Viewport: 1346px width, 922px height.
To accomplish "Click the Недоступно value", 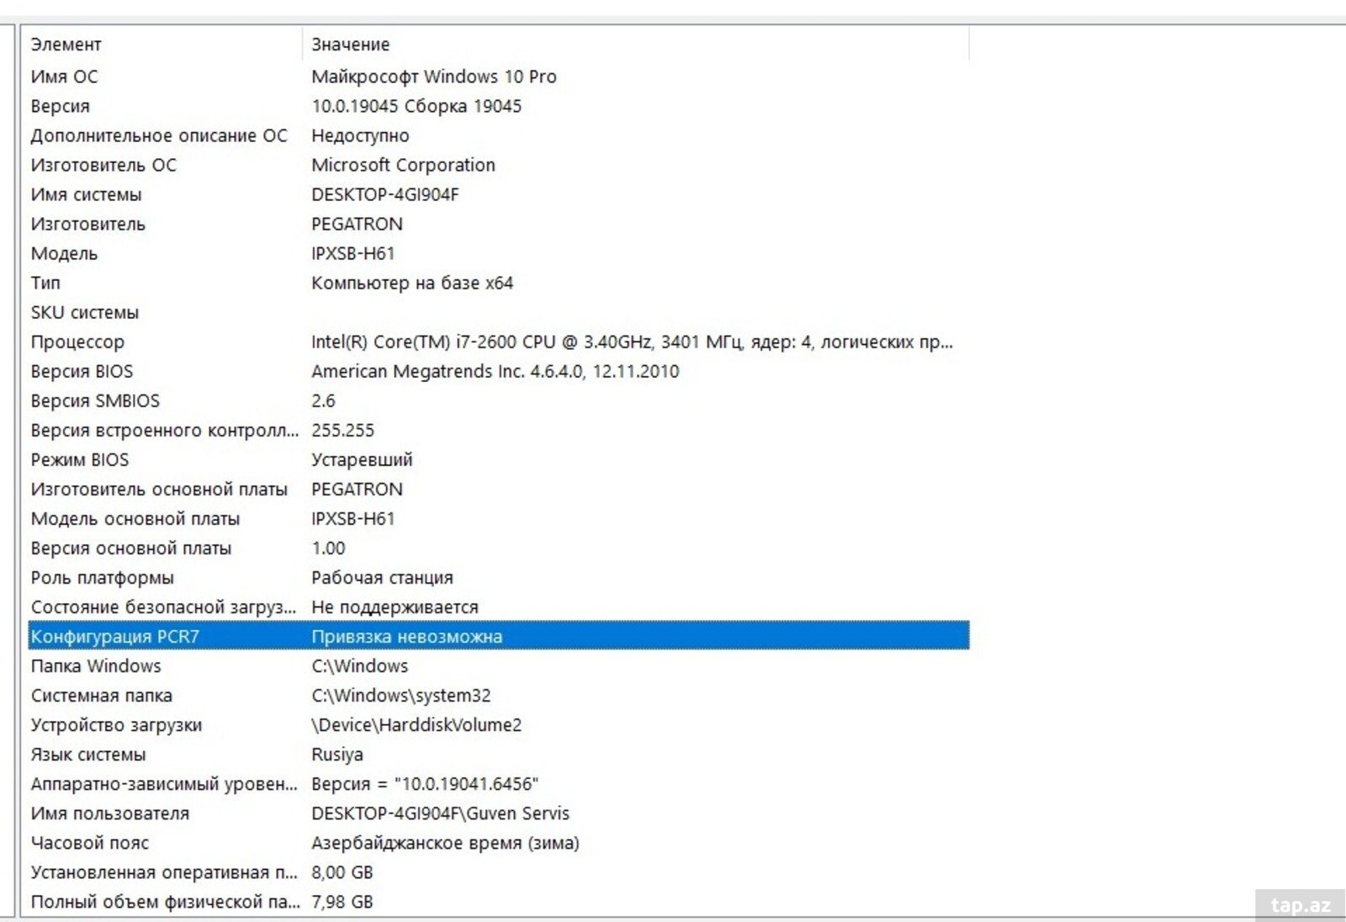I will 360,135.
